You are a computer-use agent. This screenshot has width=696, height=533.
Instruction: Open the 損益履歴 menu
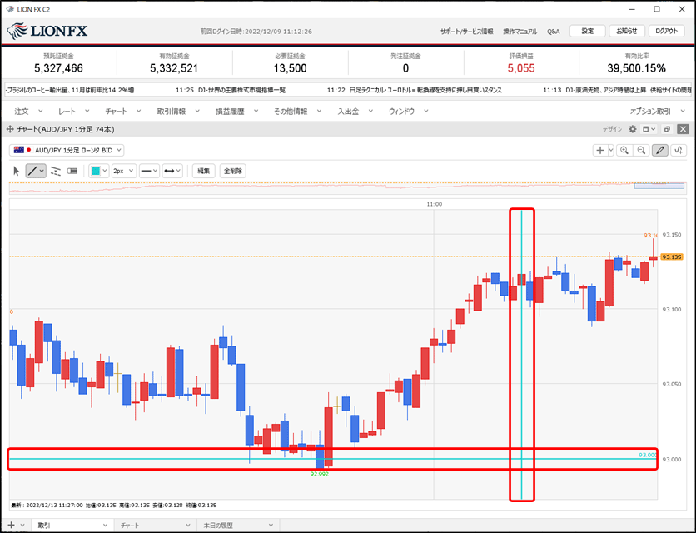[x=236, y=112]
